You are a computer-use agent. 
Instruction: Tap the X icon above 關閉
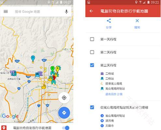click(x=137, y=21)
